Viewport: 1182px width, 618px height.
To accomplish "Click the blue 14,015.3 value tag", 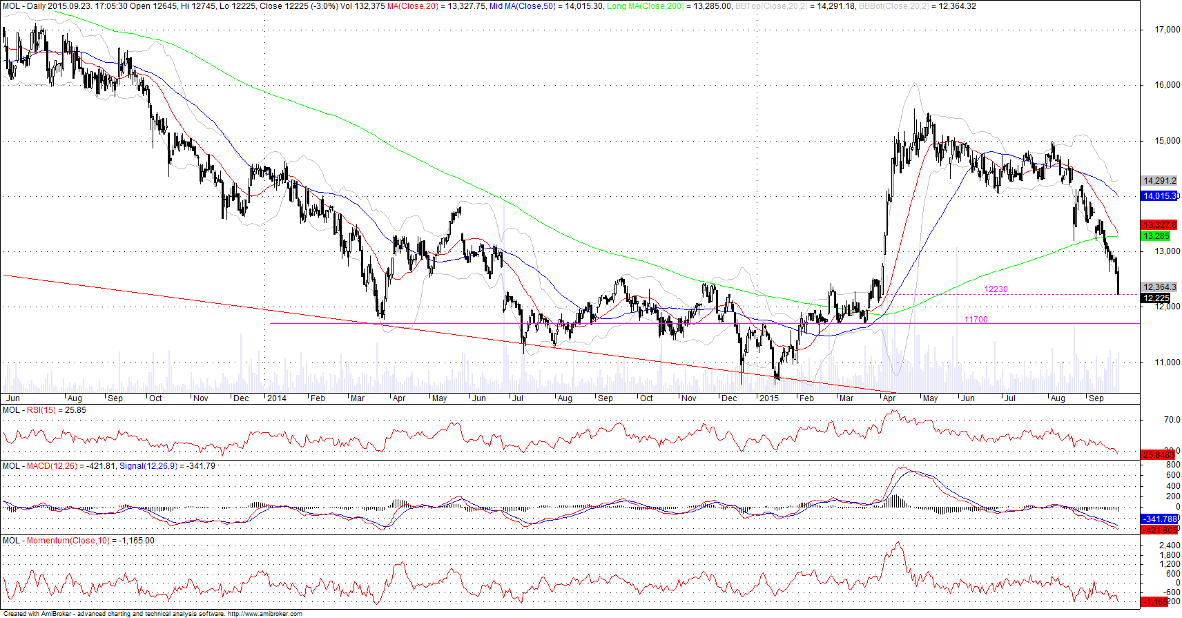I will pyautogui.click(x=1160, y=196).
